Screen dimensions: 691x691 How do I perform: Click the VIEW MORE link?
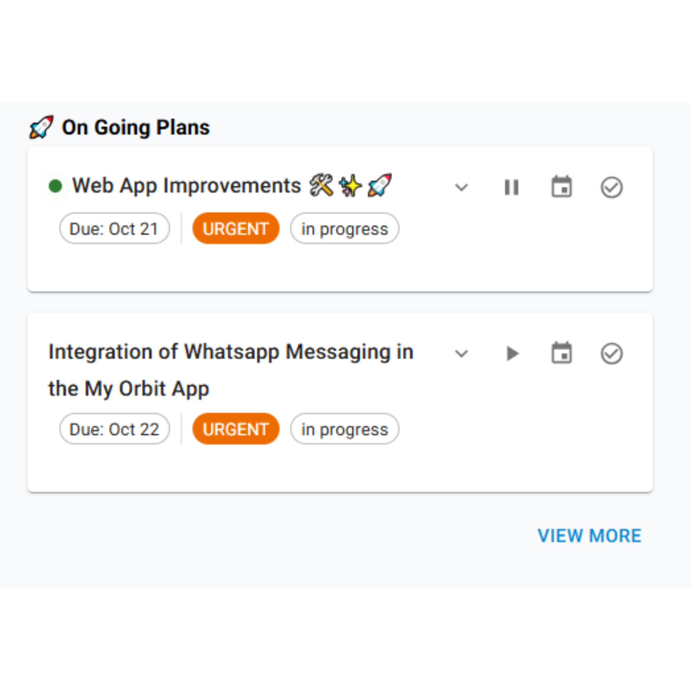tap(589, 536)
